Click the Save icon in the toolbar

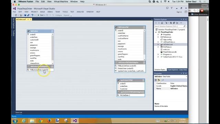click(x=25, y=15)
